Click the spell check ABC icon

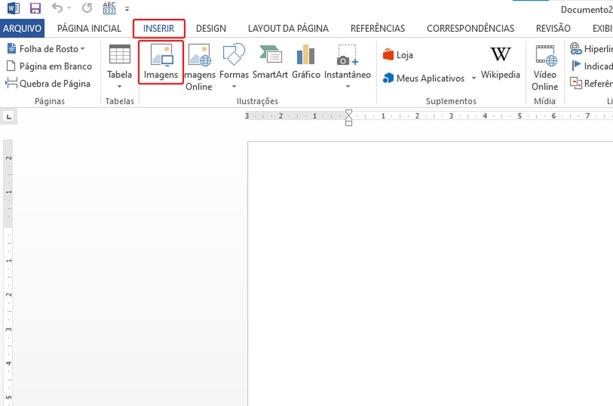(x=109, y=9)
